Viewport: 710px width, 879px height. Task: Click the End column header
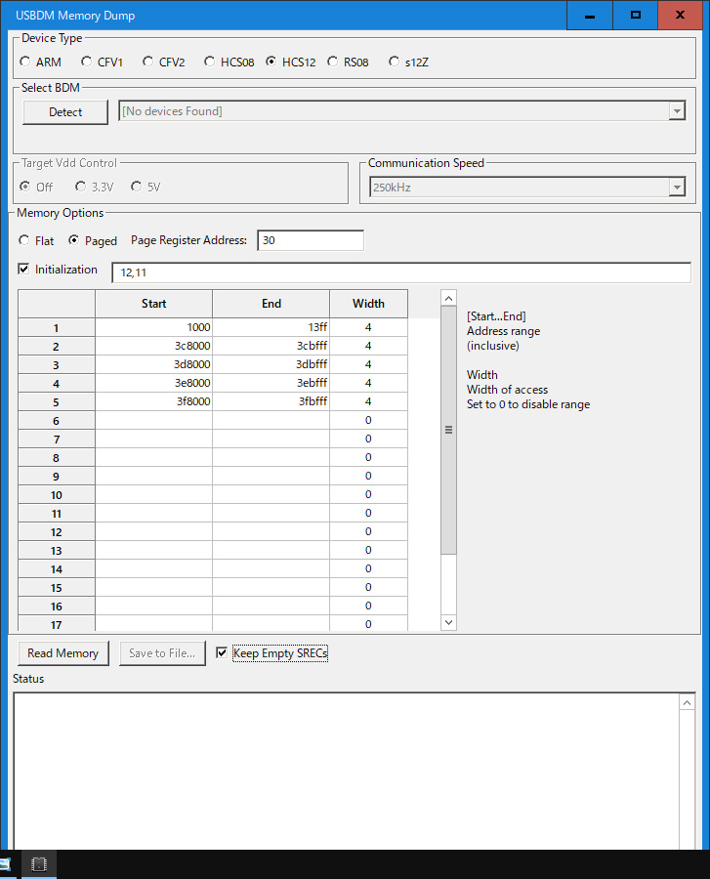pyautogui.click(x=271, y=304)
